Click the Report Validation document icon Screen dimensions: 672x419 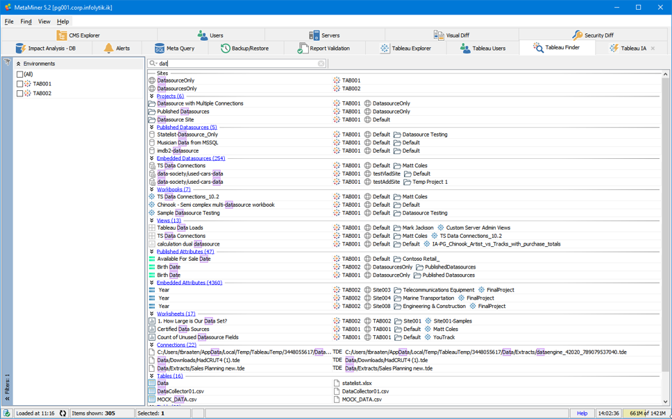pos(303,49)
